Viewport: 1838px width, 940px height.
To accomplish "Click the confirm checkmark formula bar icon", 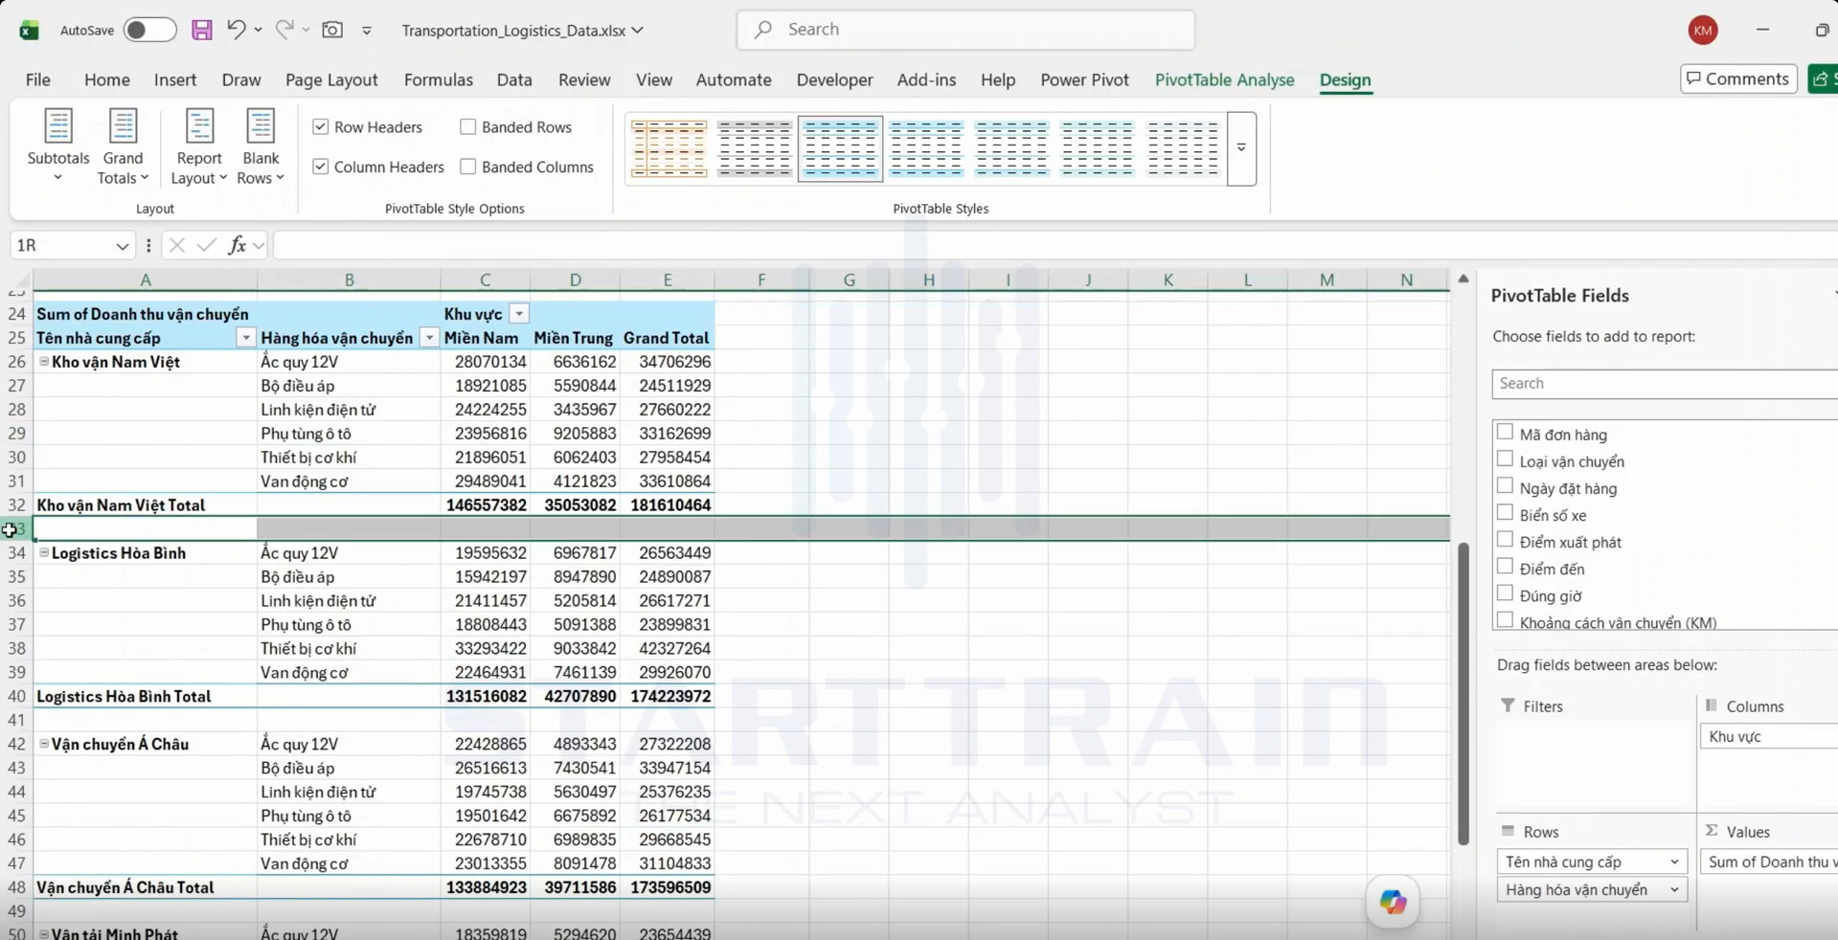I will (x=206, y=245).
